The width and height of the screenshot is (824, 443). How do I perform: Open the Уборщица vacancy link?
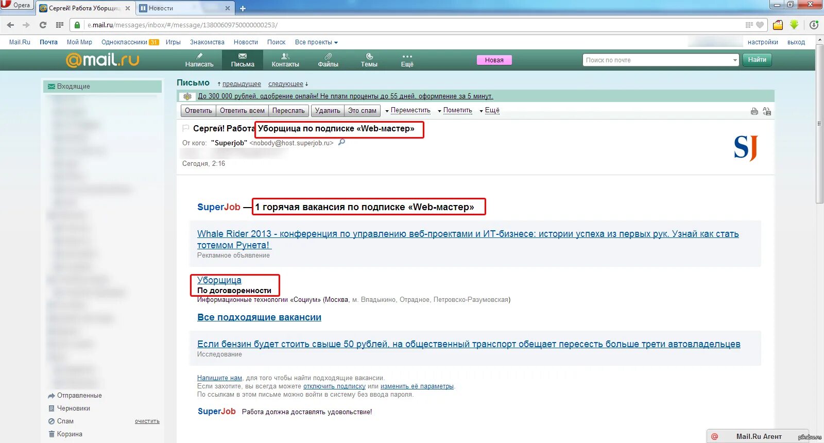pos(219,280)
